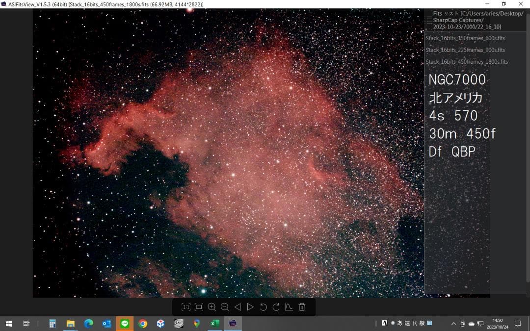Open the notification center icon
The image size is (530, 331).
pyautogui.click(x=517, y=324)
